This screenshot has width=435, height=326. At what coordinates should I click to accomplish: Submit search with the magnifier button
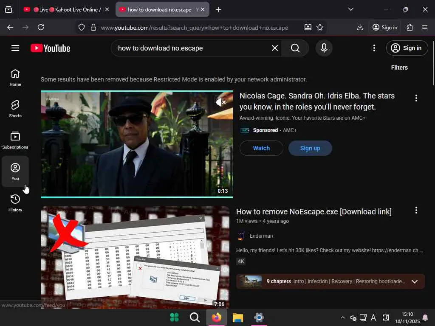[295, 48]
